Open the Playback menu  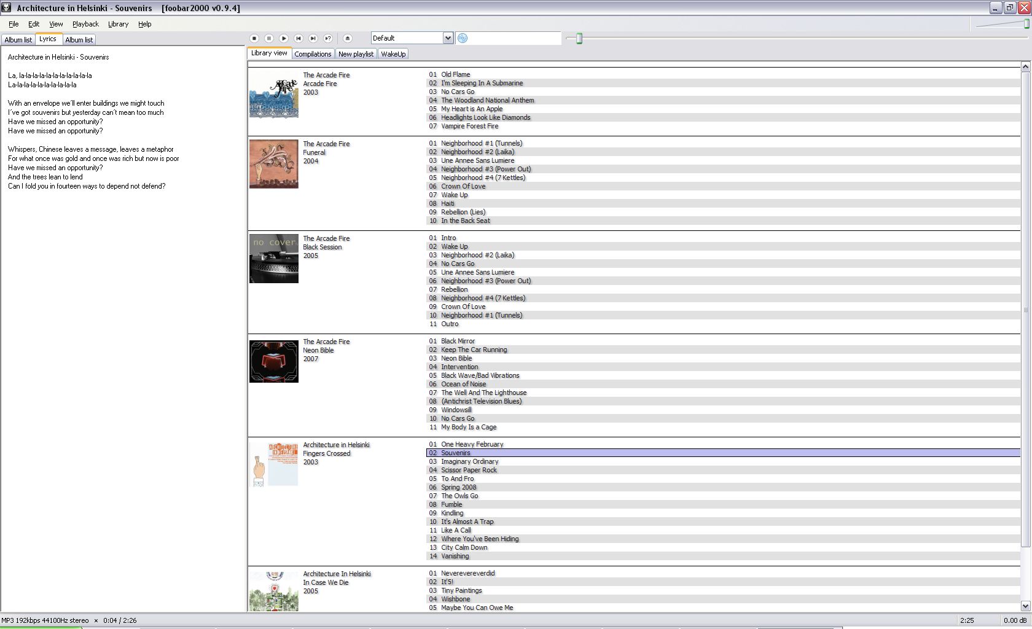click(85, 24)
